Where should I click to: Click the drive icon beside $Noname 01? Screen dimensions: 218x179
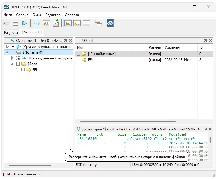point(19,52)
